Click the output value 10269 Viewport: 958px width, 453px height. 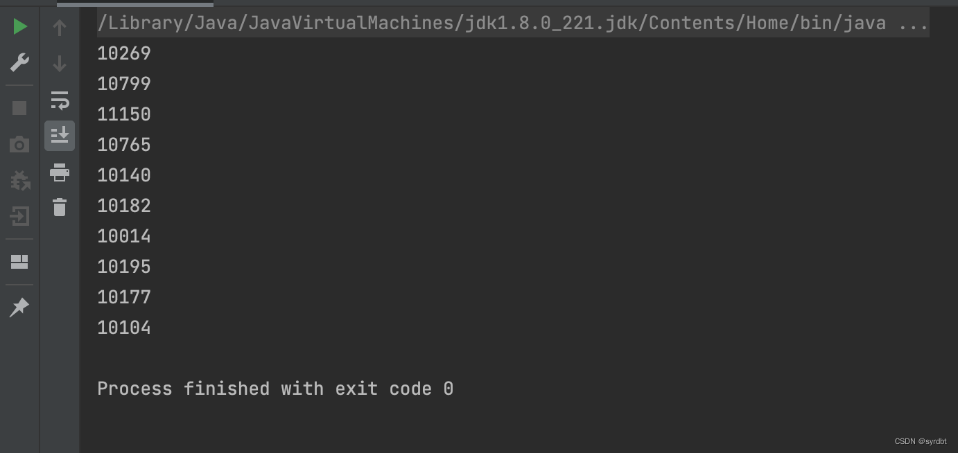(124, 53)
